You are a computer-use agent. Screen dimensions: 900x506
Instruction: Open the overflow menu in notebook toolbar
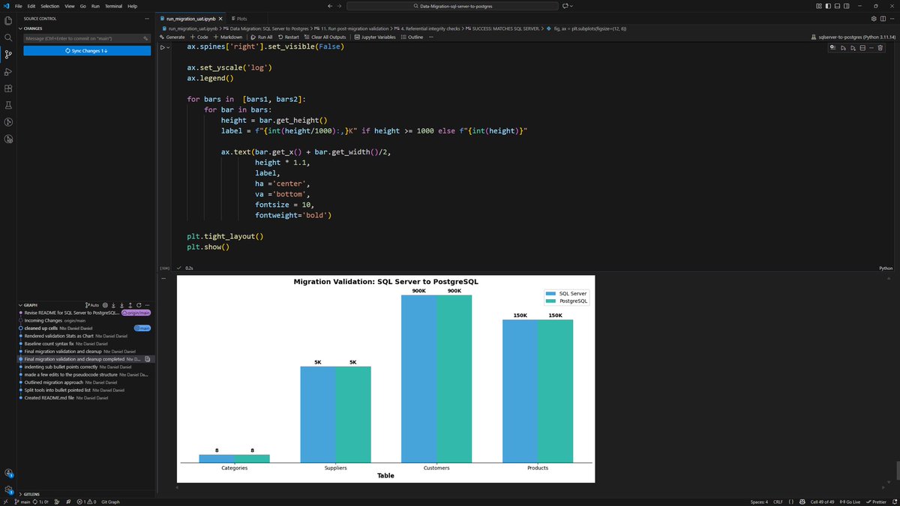430,37
